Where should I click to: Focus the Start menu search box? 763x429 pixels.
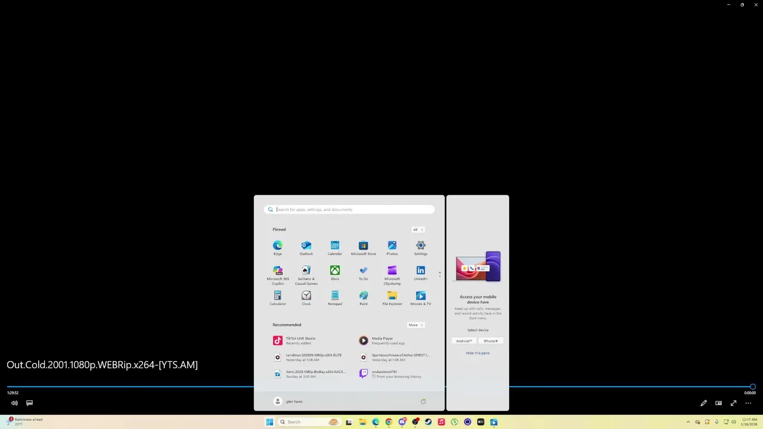(349, 210)
